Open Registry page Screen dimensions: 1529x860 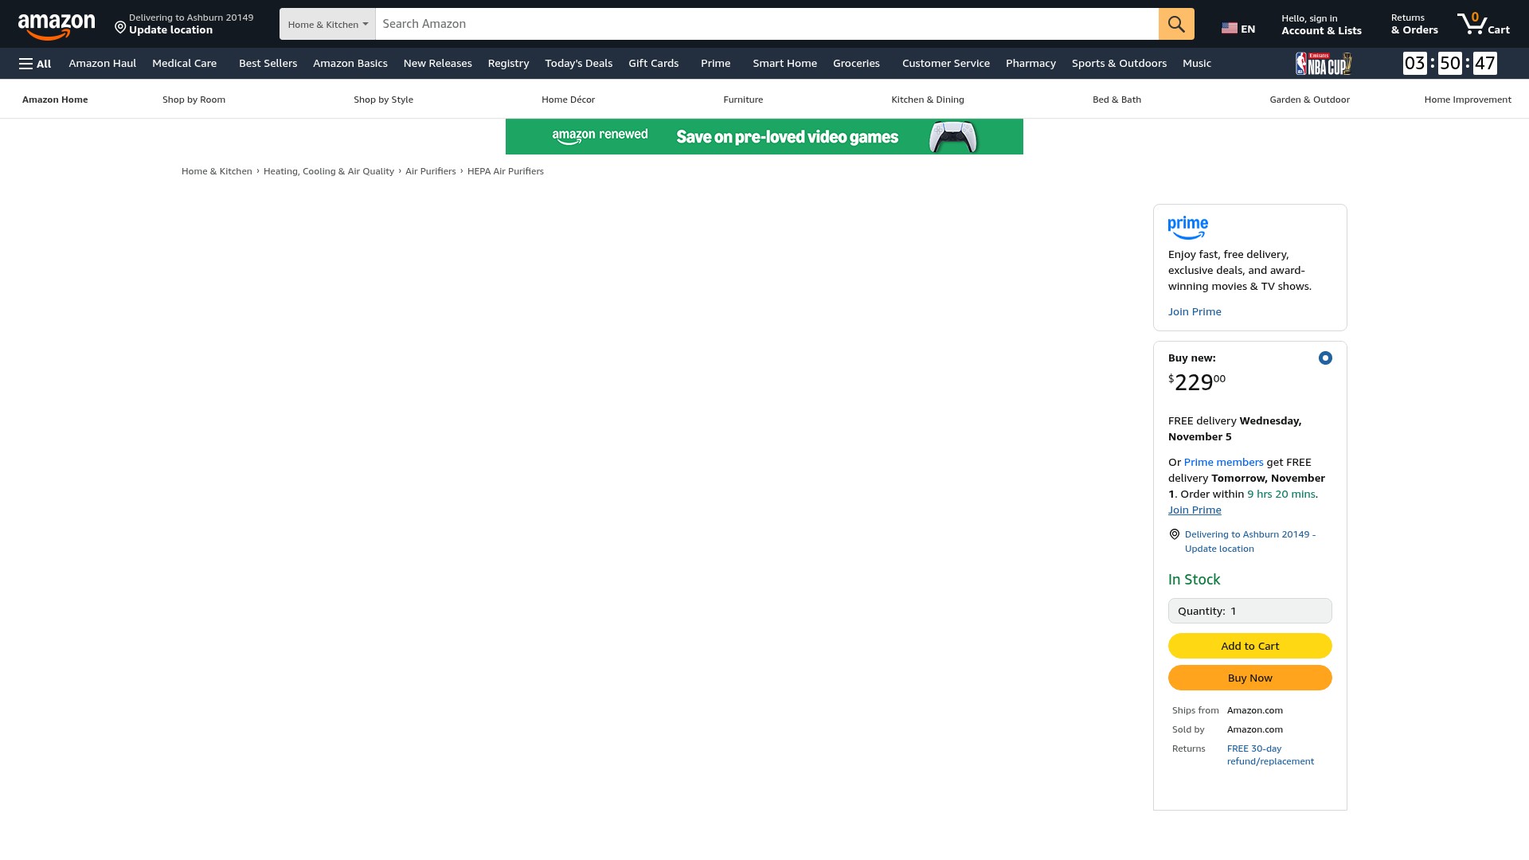508,64
